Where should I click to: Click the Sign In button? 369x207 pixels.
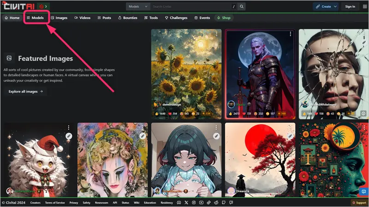(350, 6)
